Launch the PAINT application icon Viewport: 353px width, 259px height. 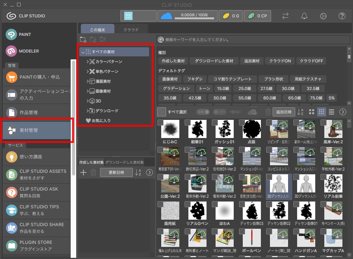coord(11,34)
